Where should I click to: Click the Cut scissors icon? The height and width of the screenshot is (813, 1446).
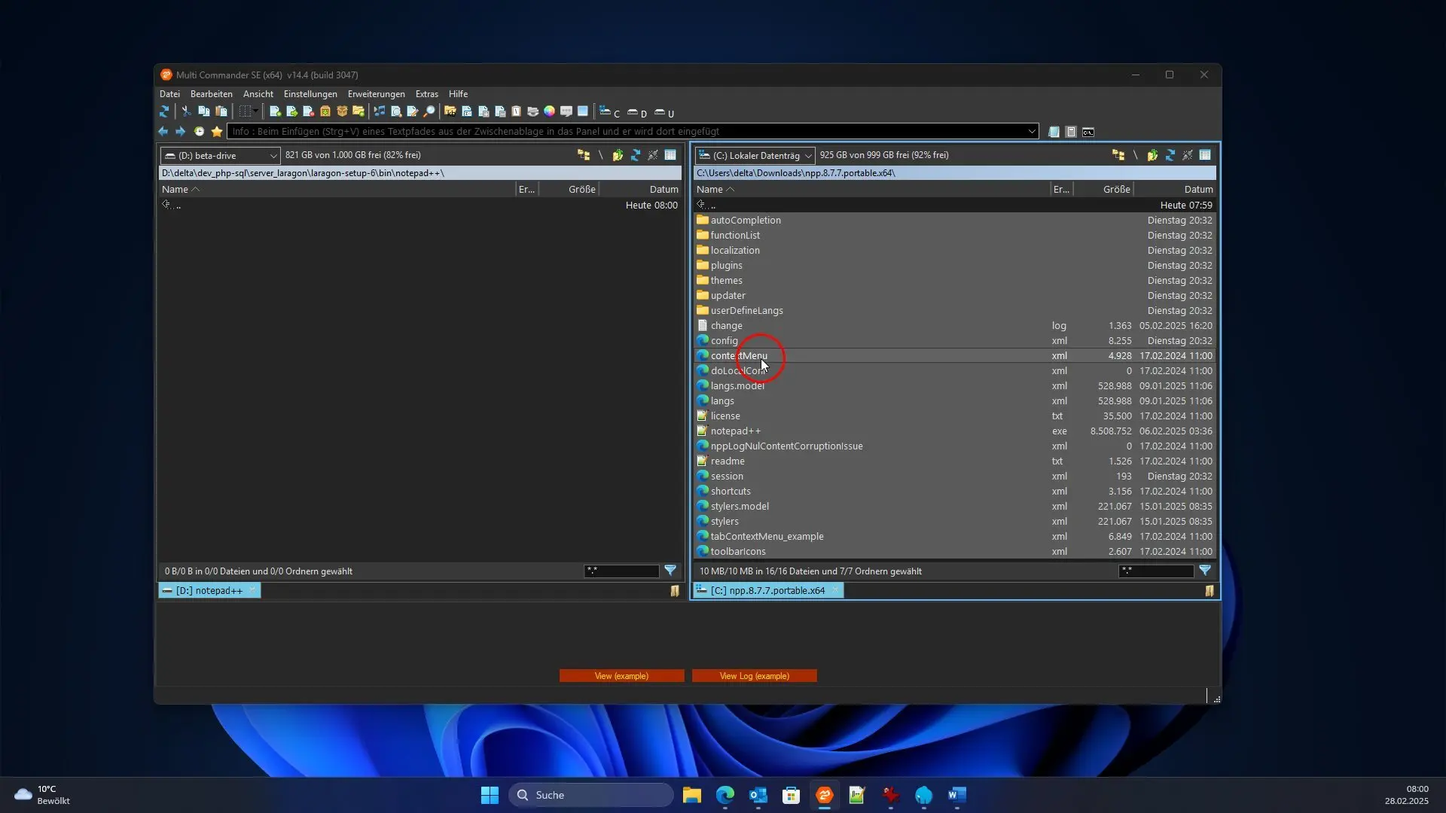point(187,111)
